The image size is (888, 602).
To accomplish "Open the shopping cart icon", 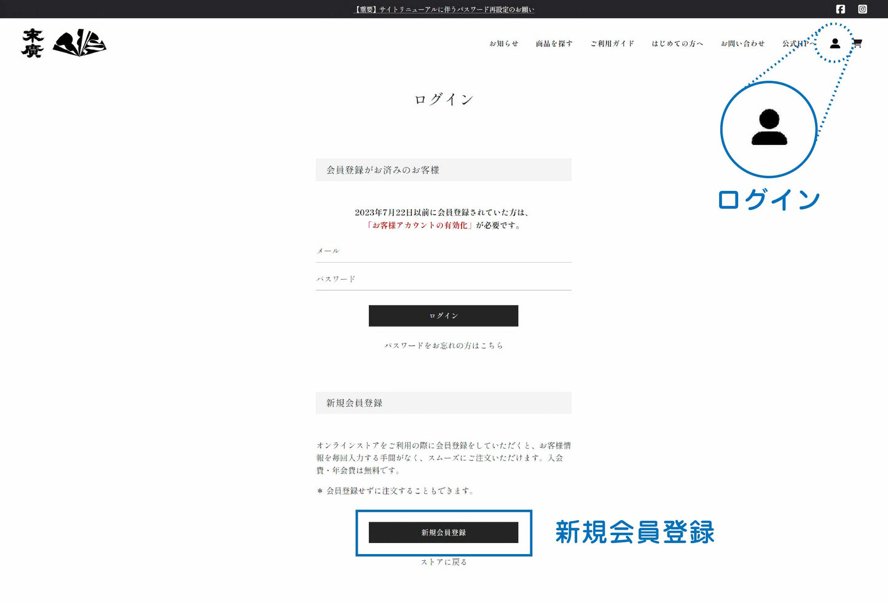I will [857, 44].
